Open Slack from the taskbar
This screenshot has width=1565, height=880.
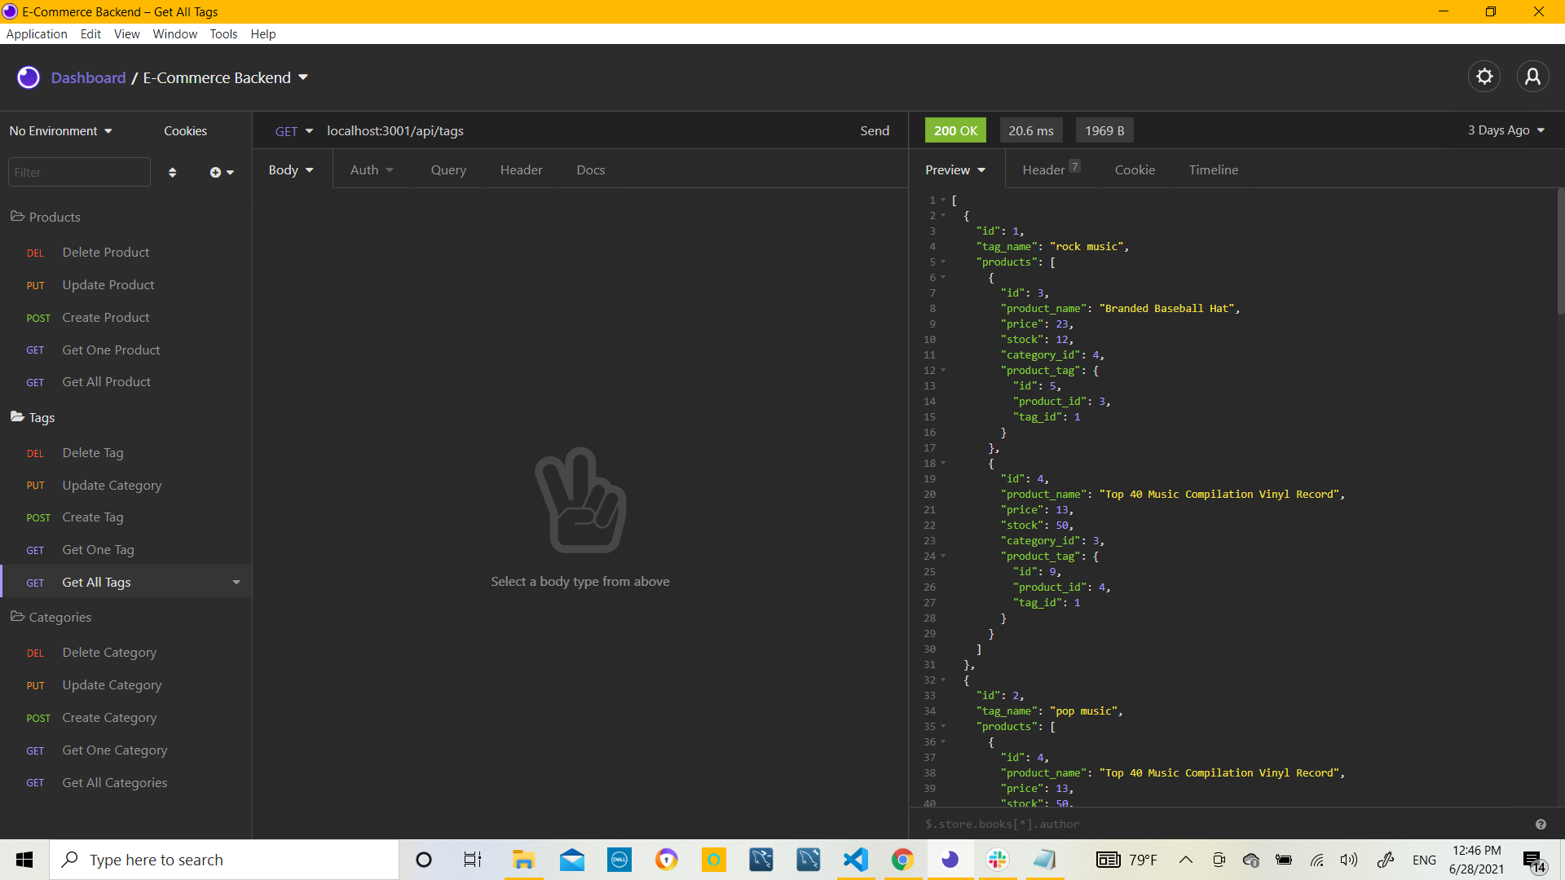click(x=997, y=860)
